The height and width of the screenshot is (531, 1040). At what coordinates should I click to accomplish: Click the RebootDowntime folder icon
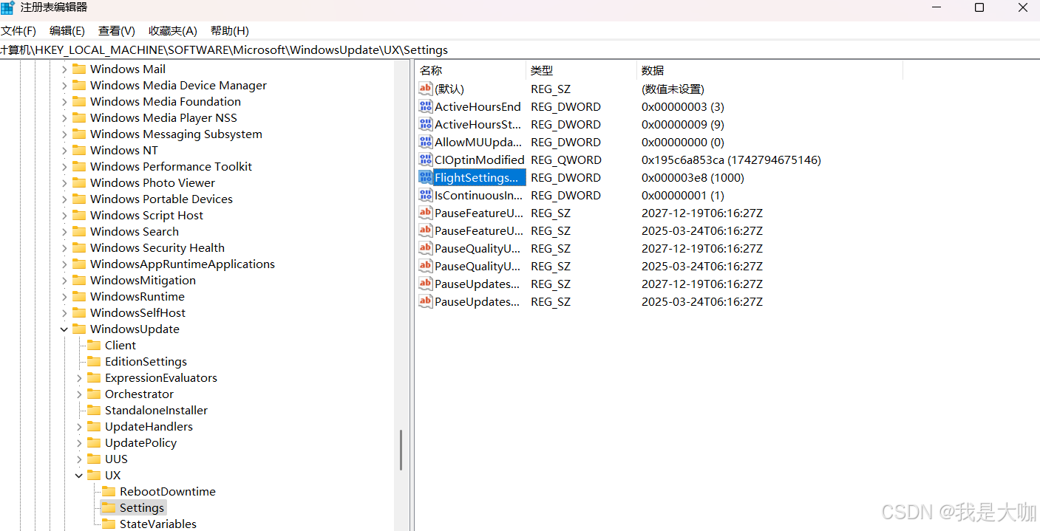[x=109, y=491]
